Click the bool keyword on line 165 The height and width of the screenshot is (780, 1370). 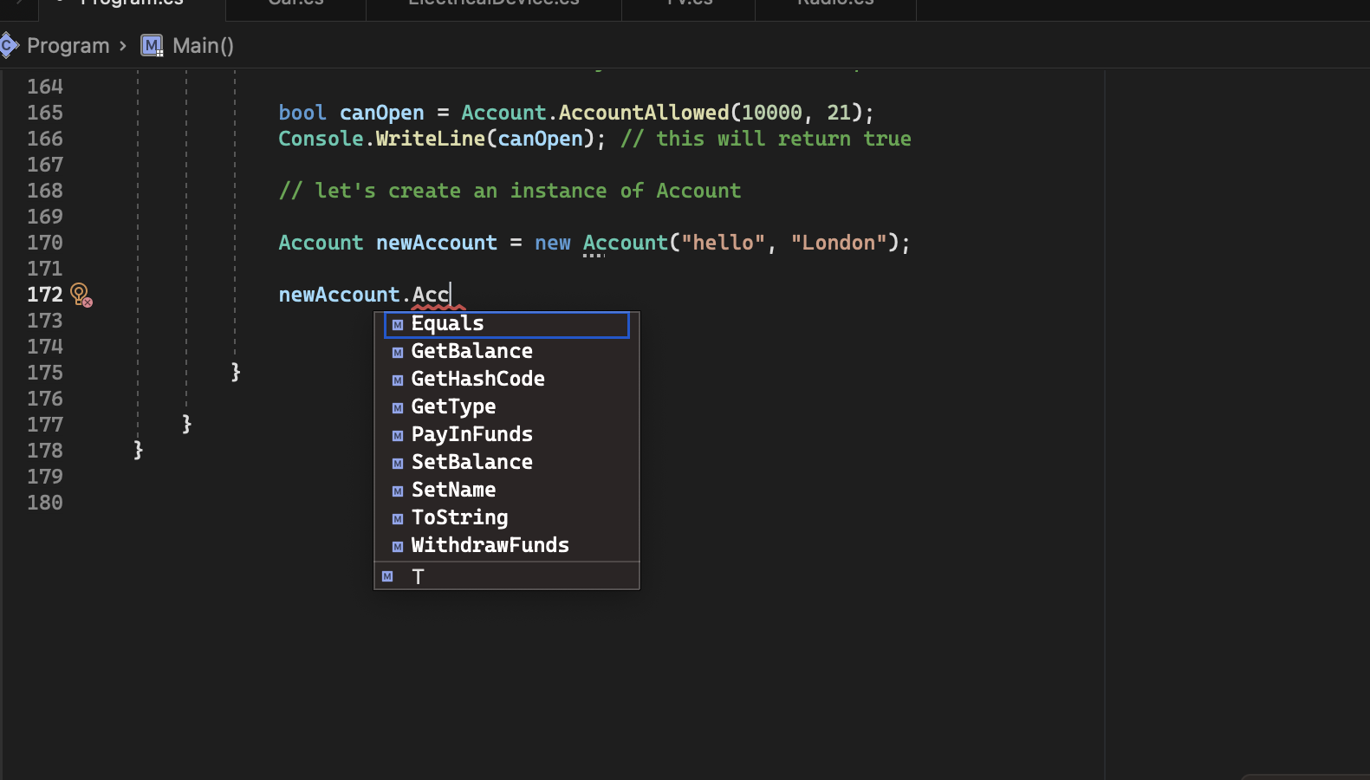[x=302, y=113]
